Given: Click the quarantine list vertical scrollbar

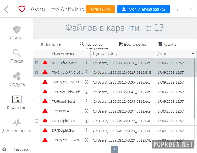Looking at the screenshot, I should 195,89.
